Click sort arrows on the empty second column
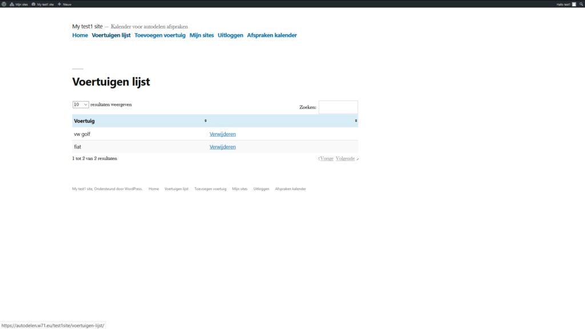 point(356,121)
